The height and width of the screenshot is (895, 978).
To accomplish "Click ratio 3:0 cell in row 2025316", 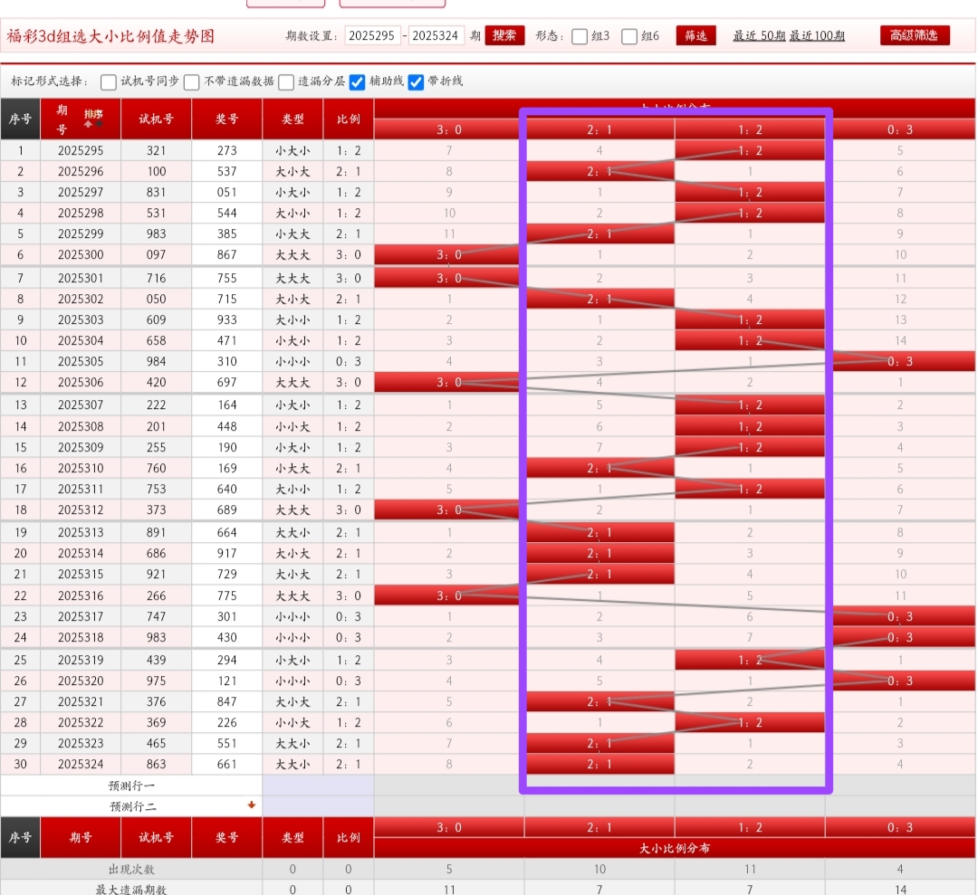I will [x=348, y=595].
